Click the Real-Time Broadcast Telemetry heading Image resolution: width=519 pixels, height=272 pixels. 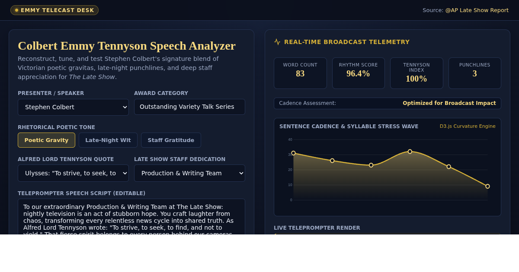click(x=347, y=42)
